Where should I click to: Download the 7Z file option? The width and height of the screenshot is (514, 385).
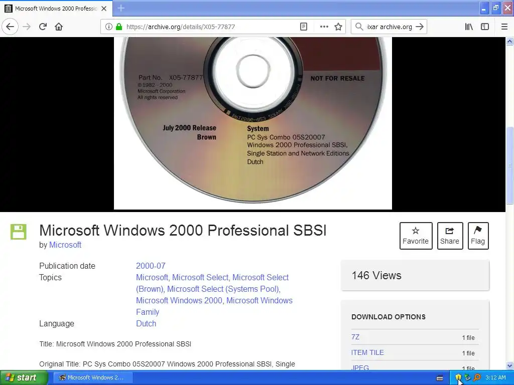pos(355,337)
